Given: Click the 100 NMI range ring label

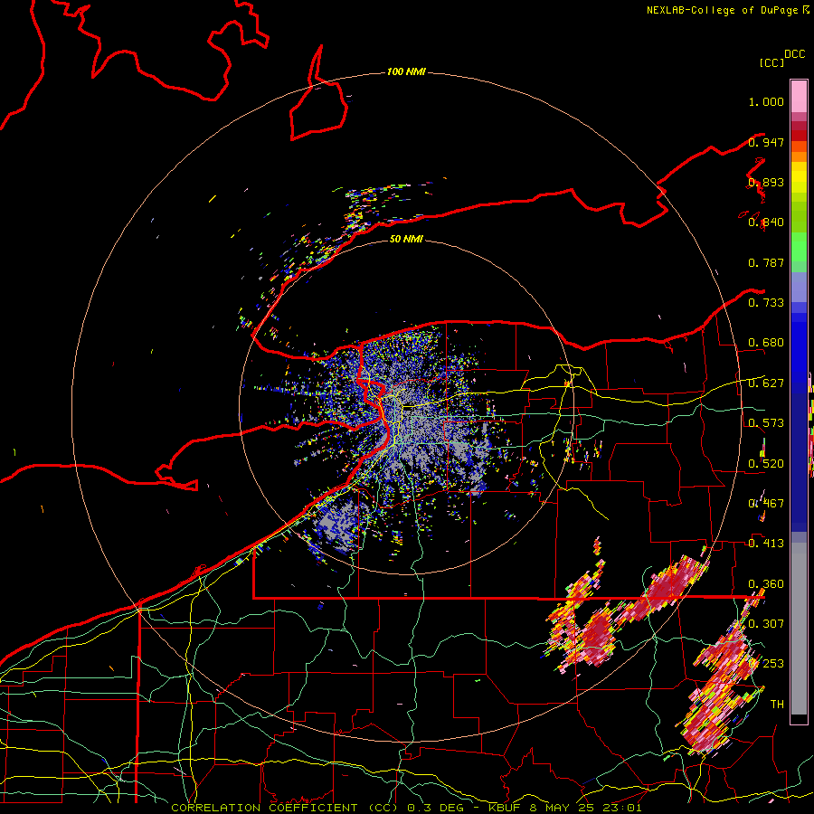Looking at the screenshot, I should 406,71.
